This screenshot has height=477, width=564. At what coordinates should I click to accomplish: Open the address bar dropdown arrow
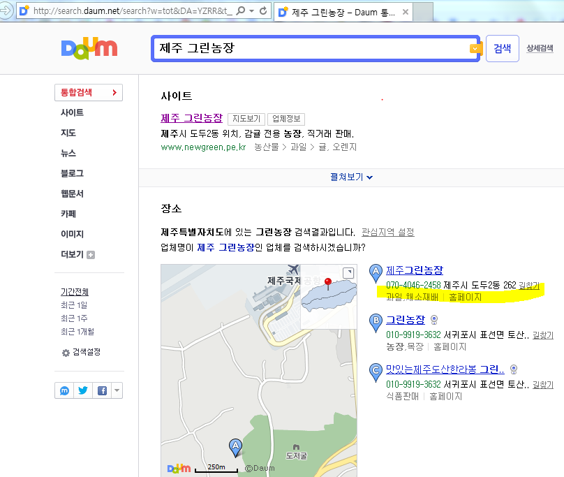click(252, 10)
